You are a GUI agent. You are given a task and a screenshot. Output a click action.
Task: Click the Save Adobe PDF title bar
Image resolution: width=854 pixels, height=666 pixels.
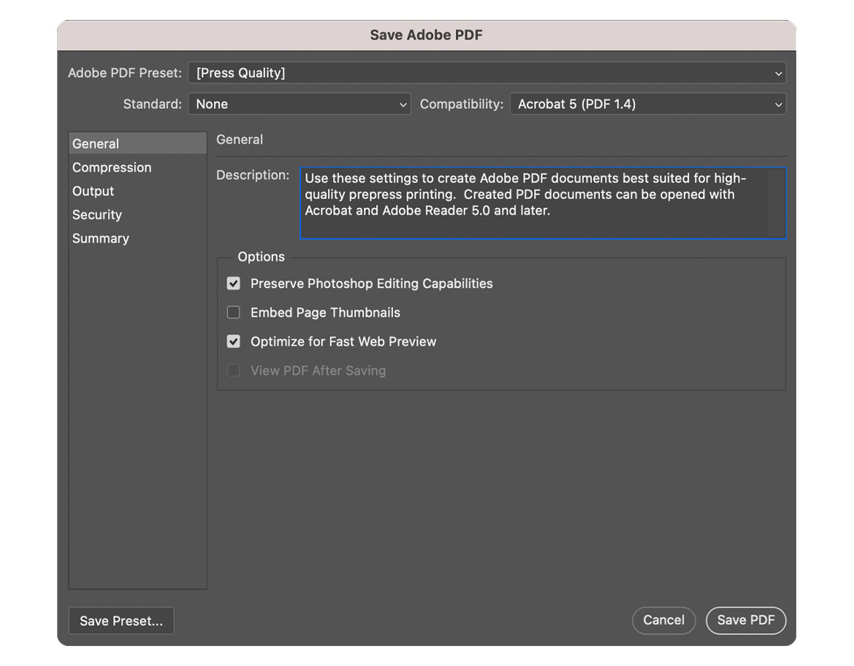426,36
